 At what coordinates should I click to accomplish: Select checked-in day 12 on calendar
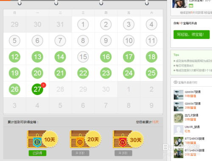pos(14,57)
